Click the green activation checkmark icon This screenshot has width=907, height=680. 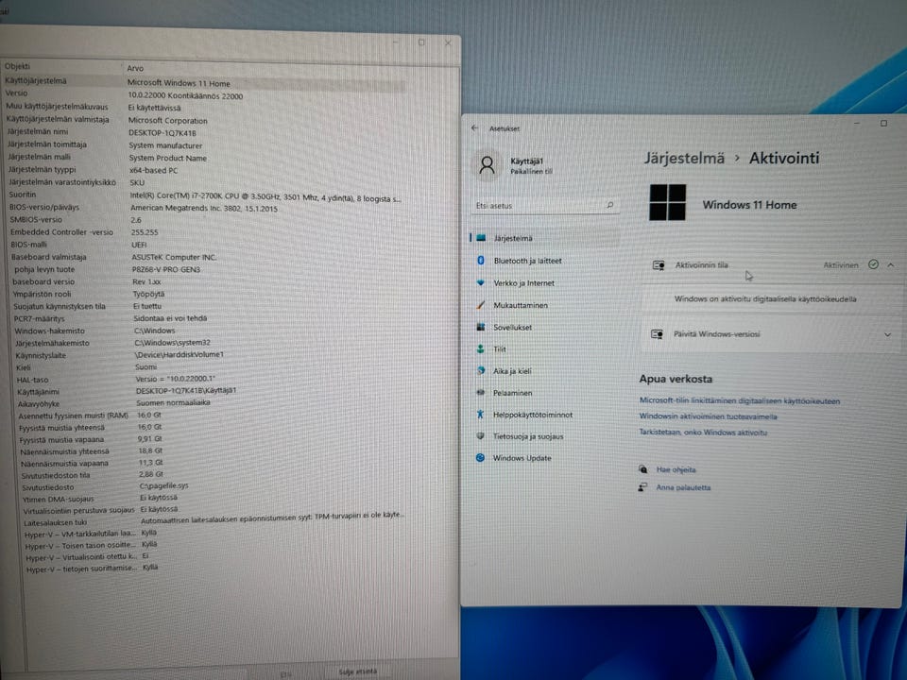pyautogui.click(x=873, y=264)
